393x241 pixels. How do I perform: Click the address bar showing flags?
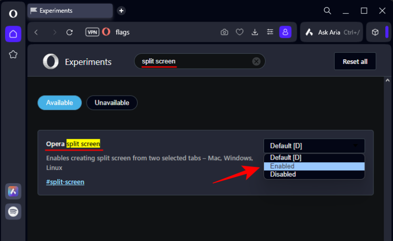click(123, 32)
